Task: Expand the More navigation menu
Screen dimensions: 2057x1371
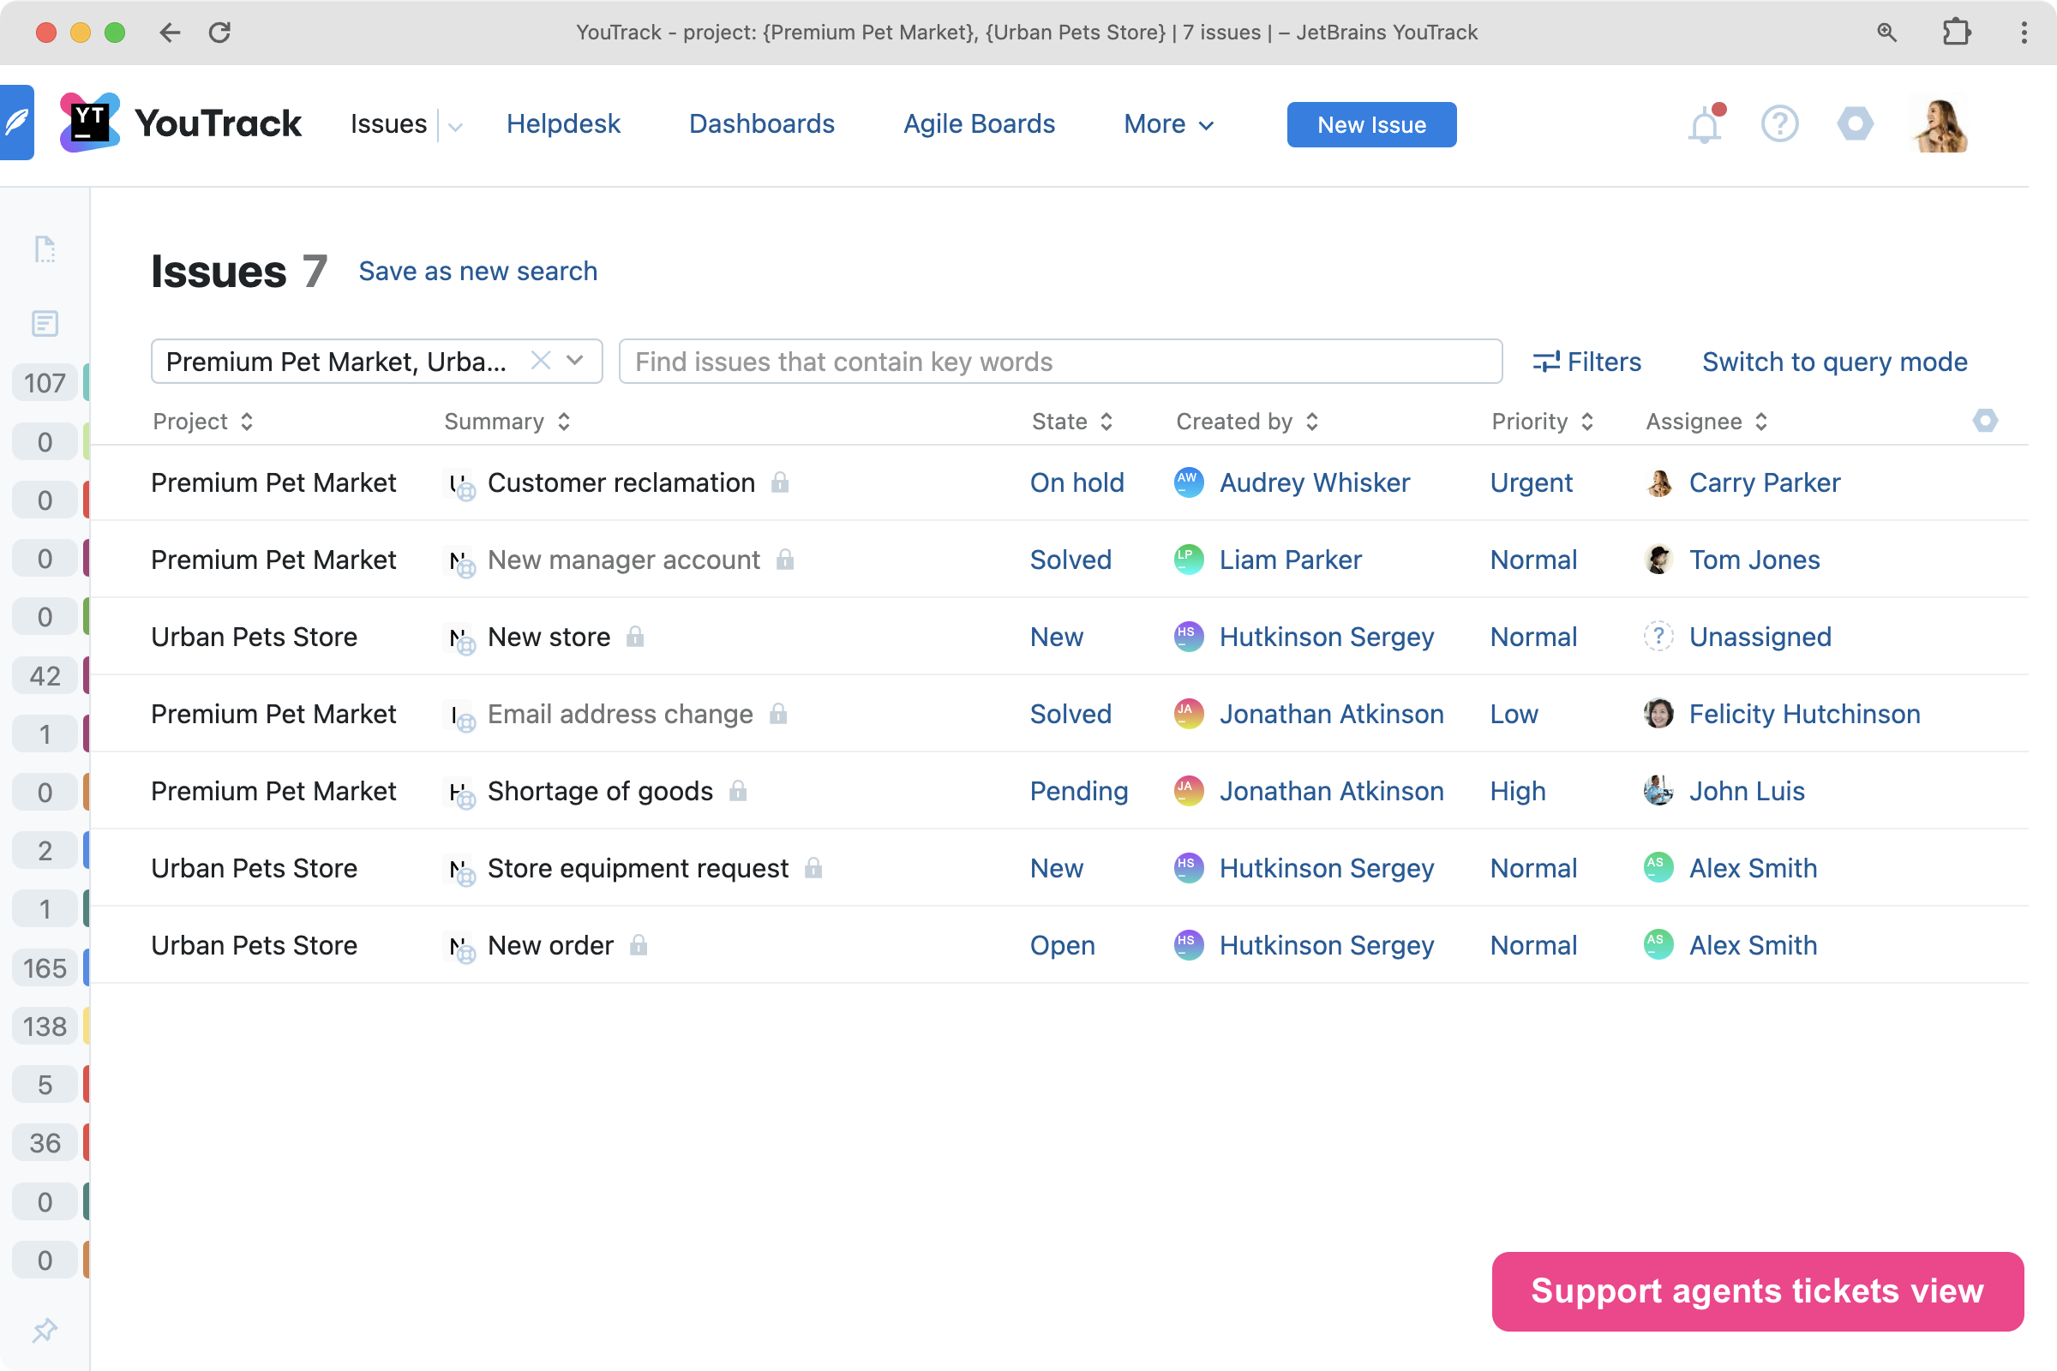Action: click(1168, 124)
